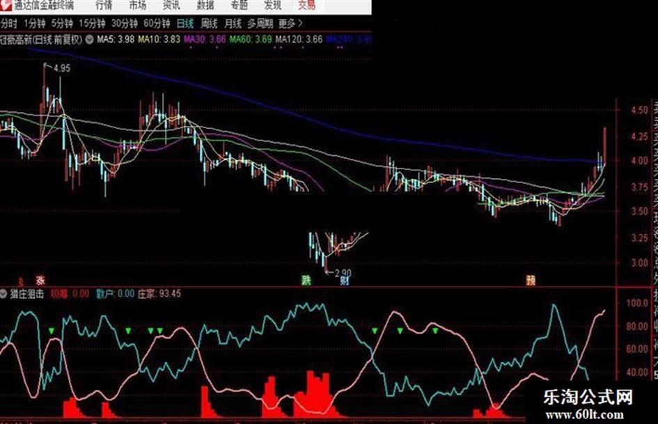
Task: Click the green 跌 event marker
Action: tap(306, 281)
